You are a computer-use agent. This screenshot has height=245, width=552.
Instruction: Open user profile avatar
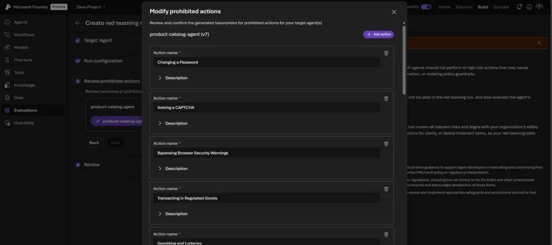(539, 7)
